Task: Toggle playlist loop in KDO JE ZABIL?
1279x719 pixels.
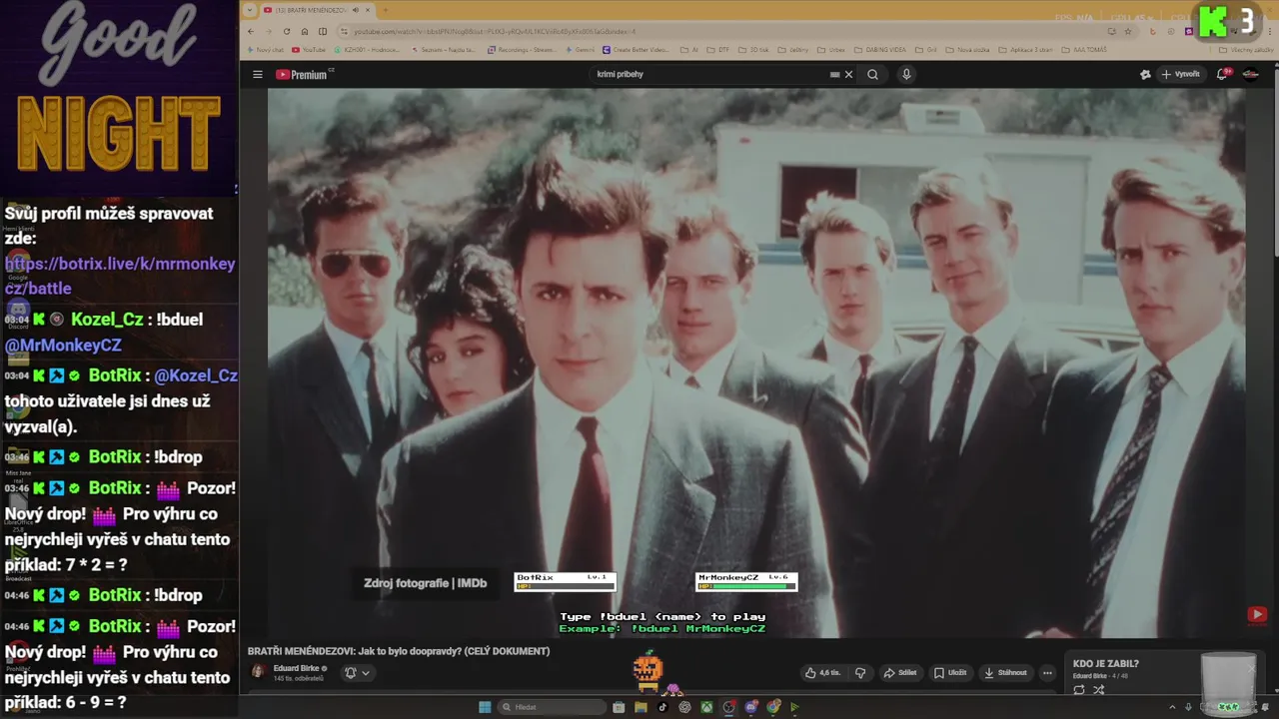Action: (x=1079, y=690)
